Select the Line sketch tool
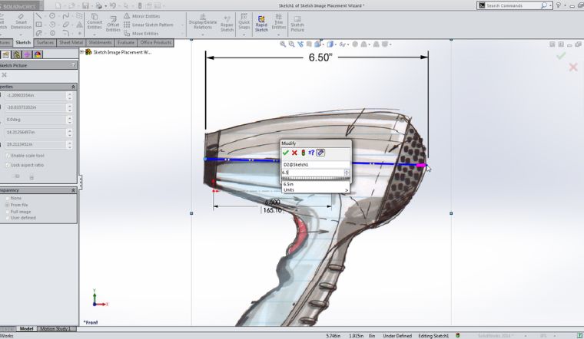The height and width of the screenshot is (339, 584). point(38,16)
